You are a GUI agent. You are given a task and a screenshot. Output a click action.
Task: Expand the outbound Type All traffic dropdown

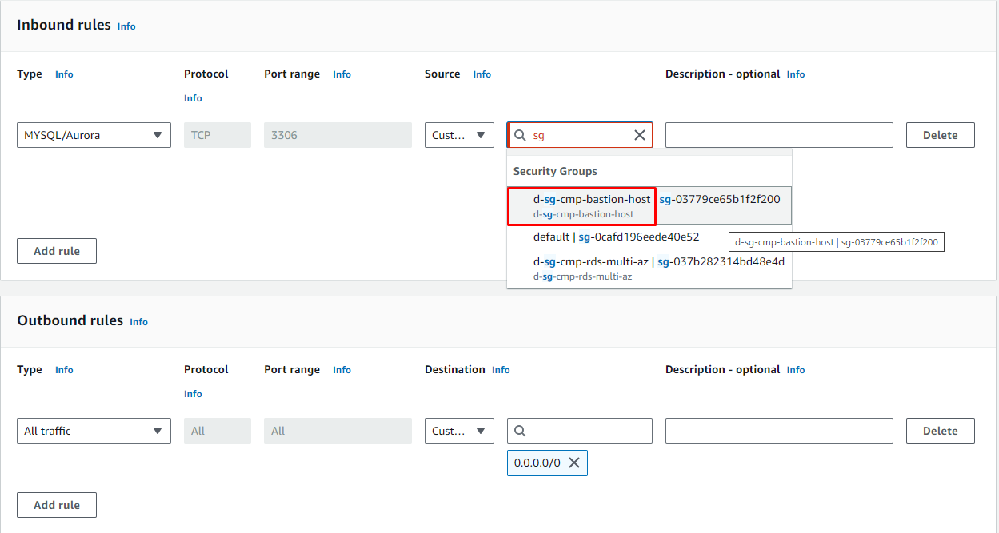(94, 431)
